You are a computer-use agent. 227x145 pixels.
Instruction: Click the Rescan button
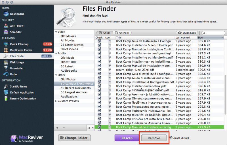click(x=127, y=138)
